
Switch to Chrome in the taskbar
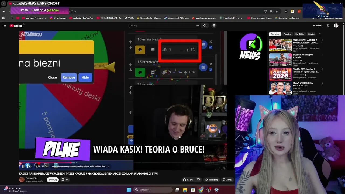[x=201, y=190]
